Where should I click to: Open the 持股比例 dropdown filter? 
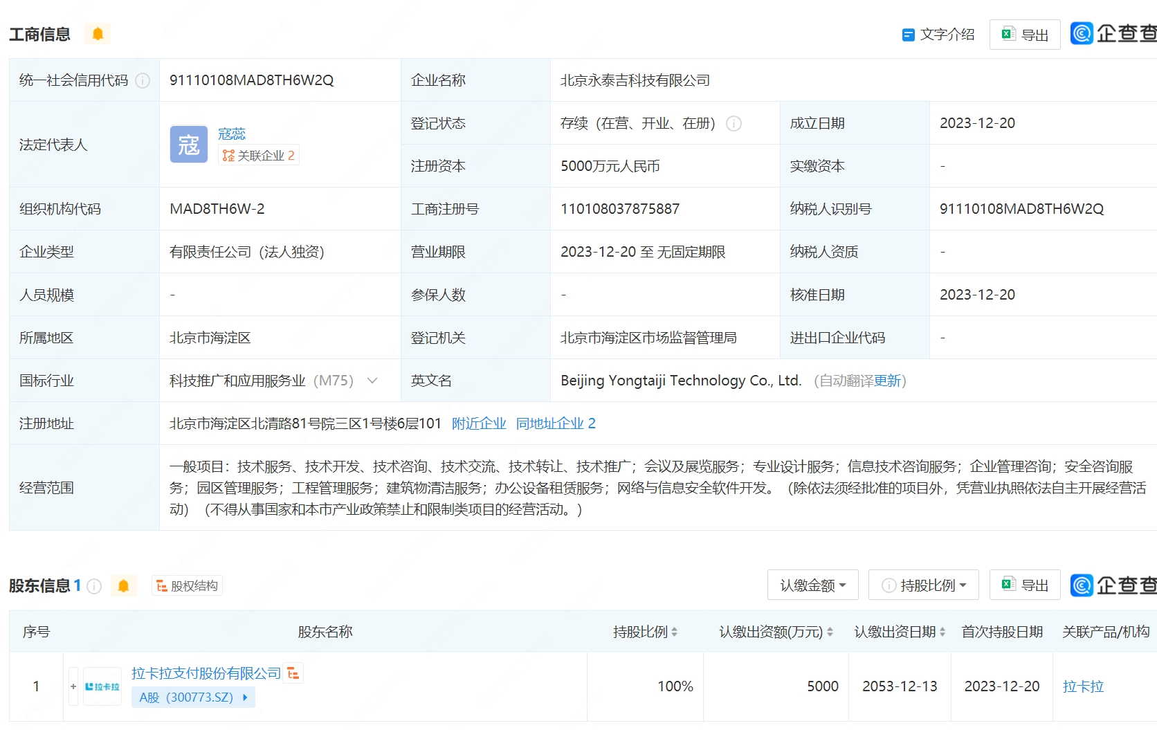[x=924, y=585]
